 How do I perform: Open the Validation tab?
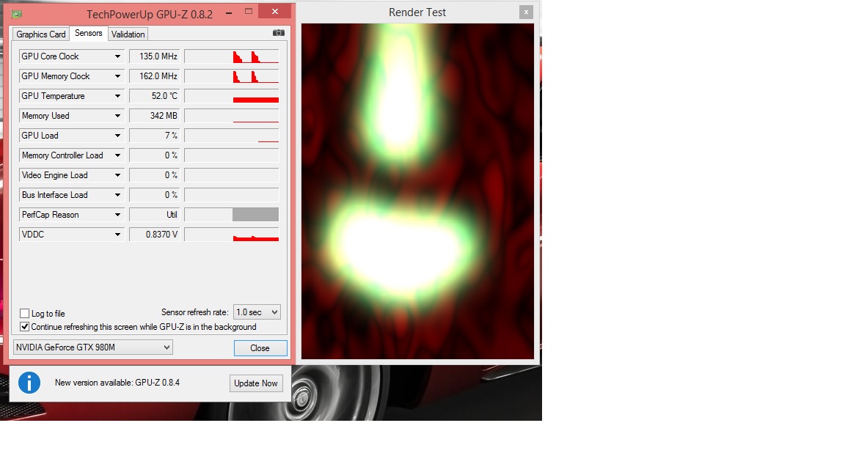128,34
